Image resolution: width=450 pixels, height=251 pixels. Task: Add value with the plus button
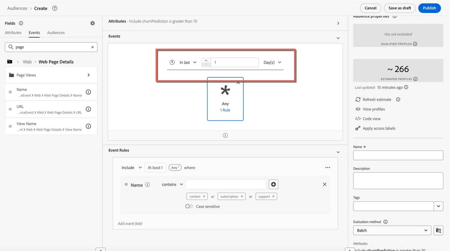[x=273, y=184]
